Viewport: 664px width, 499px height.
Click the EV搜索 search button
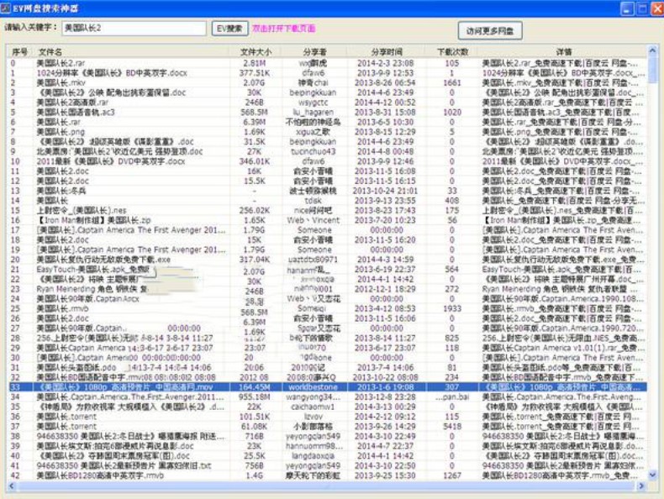coord(229,29)
